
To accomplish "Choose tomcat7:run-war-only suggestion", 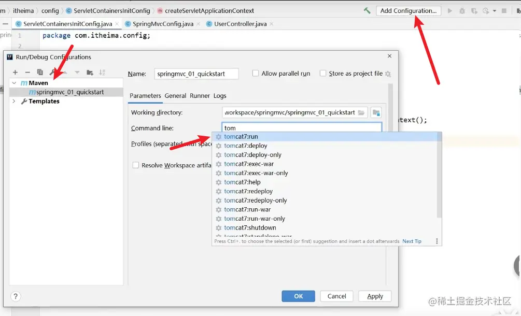I will [x=326, y=219].
